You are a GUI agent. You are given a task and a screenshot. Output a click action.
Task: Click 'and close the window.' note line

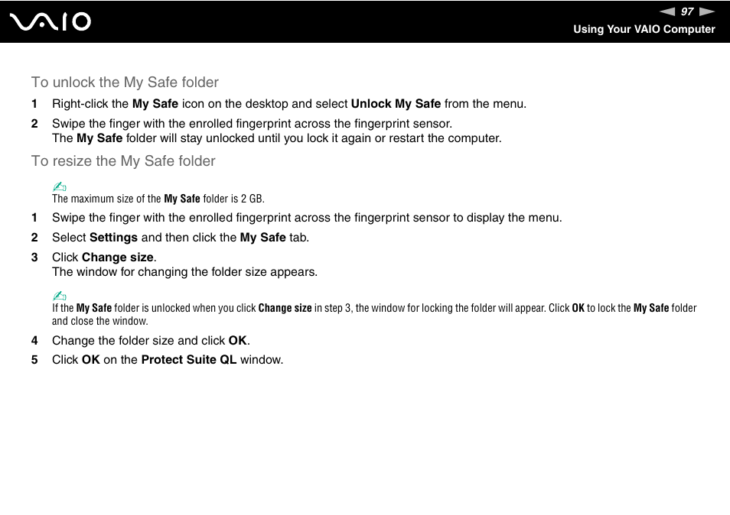100,321
